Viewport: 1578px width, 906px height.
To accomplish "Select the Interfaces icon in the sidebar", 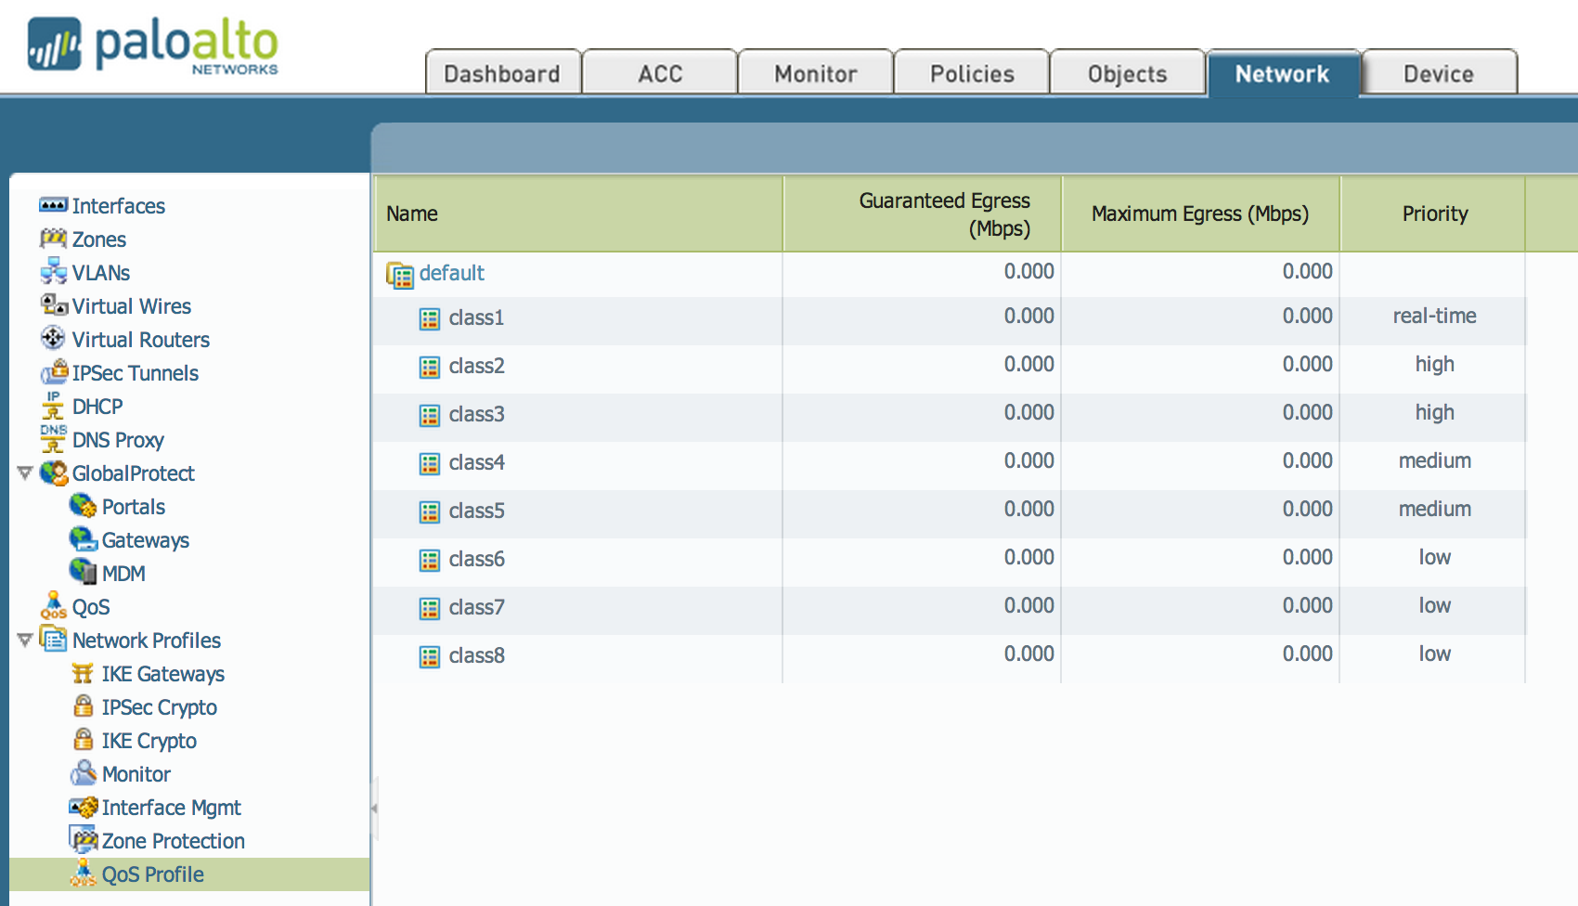I will click(x=53, y=205).
